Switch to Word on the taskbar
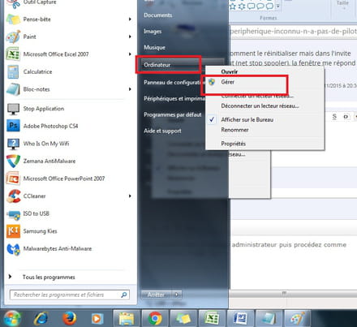 tap(240, 318)
